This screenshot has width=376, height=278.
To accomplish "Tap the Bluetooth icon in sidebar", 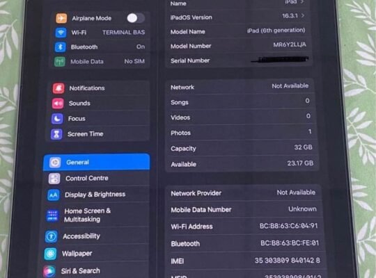I will tap(60, 47).
